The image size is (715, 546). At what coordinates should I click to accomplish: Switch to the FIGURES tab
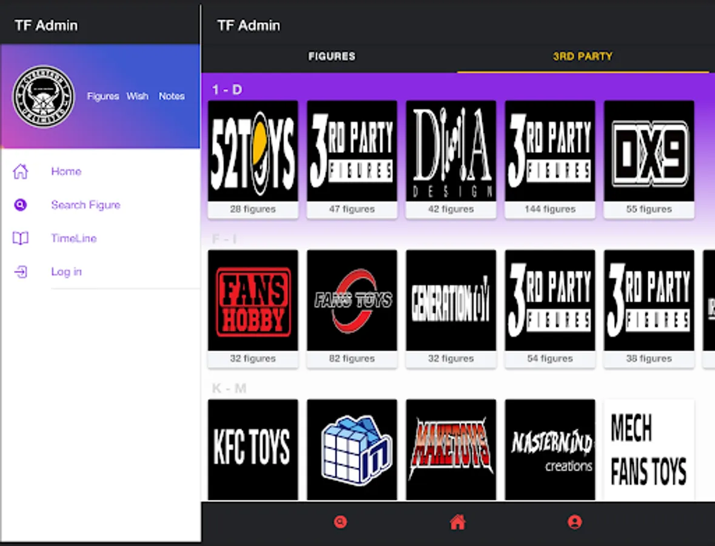coord(332,56)
